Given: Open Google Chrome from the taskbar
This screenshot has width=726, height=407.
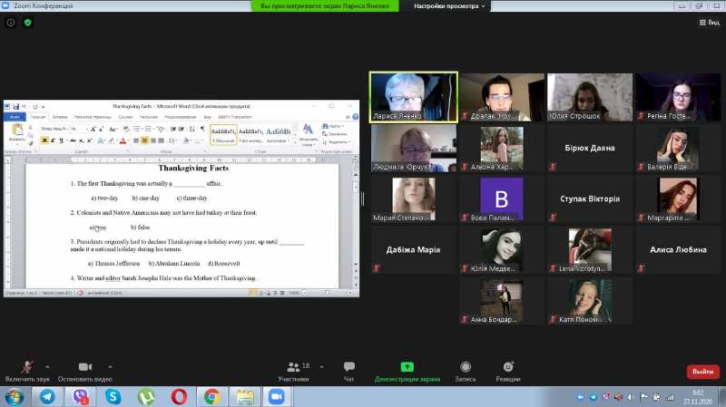Looking at the screenshot, I should tap(211, 397).
